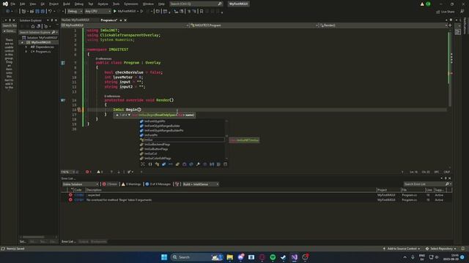Click the Save file toolbar icon
The width and height of the screenshot is (469, 263).
(37, 12)
